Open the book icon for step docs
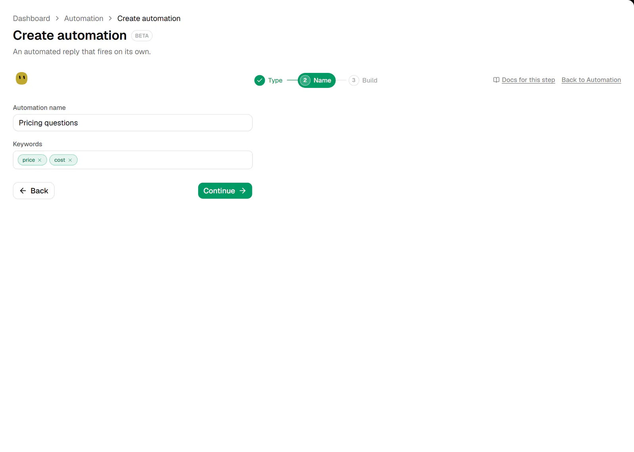 [496, 80]
